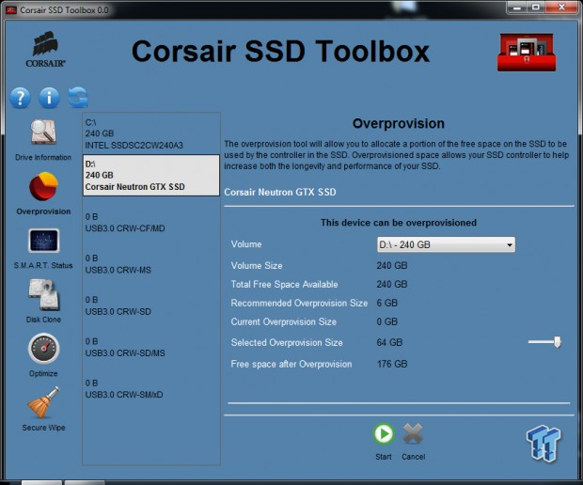Click the Corsair sails logo
This screenshot has height=485, width=583.
45,49
